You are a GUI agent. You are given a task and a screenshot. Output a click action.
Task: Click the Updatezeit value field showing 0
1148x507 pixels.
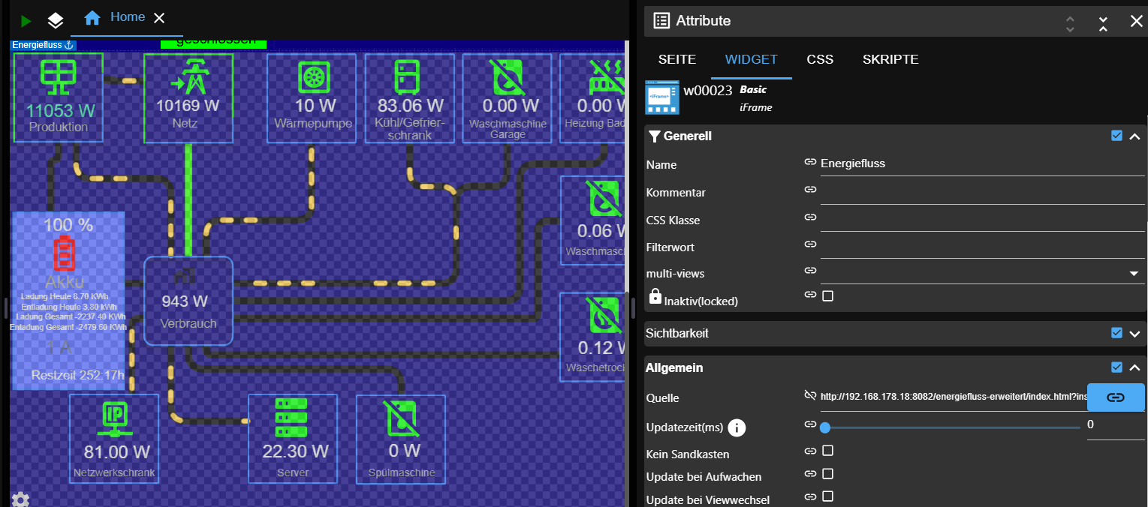[1116, 426]
